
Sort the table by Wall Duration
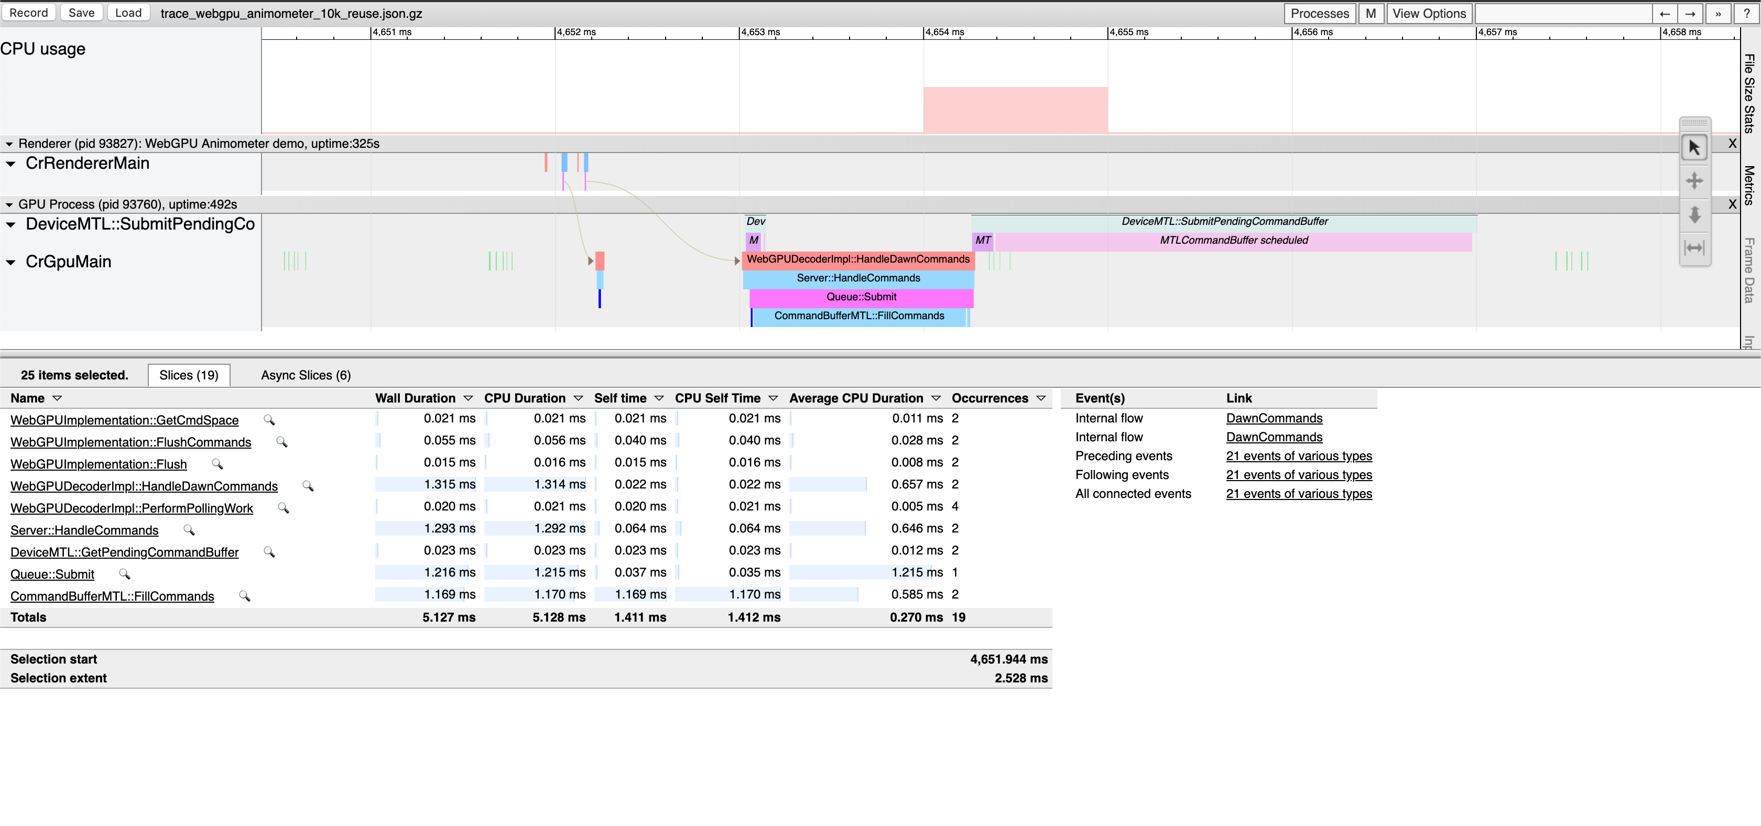point(415,398)
